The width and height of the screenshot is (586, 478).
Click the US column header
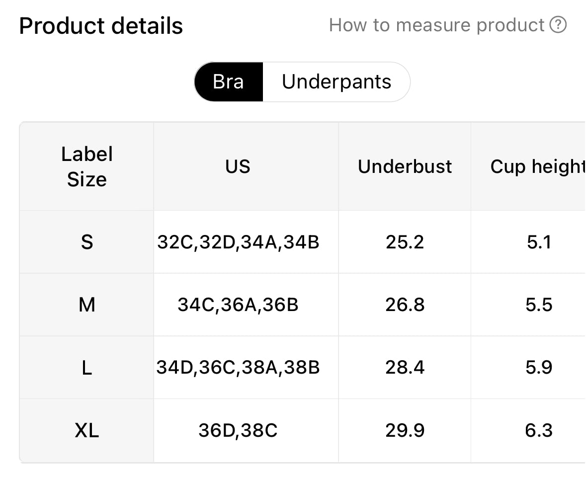[x=238, y=166]
